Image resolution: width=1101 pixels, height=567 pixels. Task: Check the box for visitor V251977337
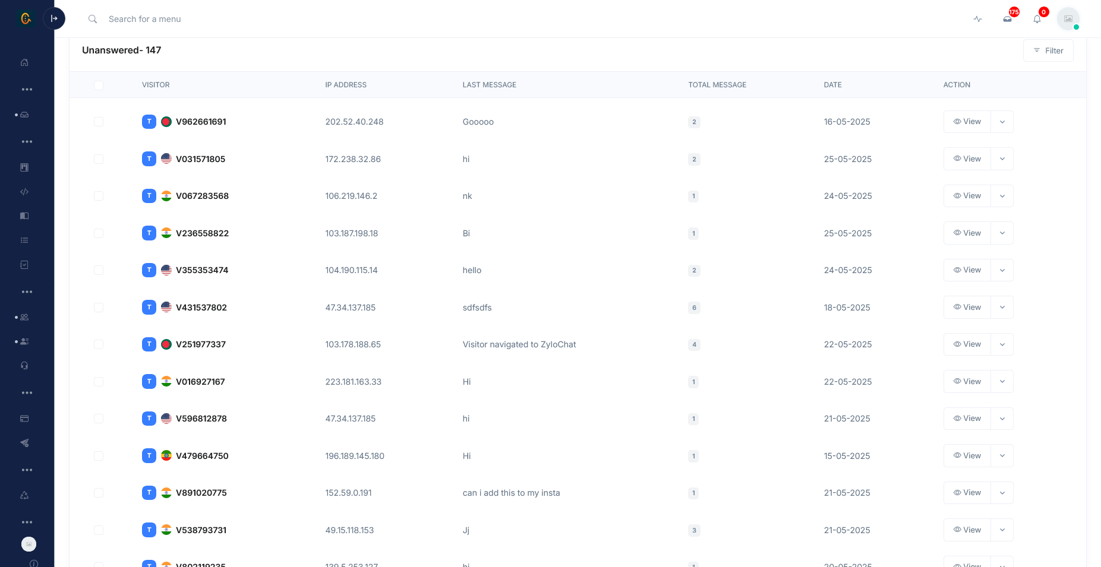click(x=99, y=344)
